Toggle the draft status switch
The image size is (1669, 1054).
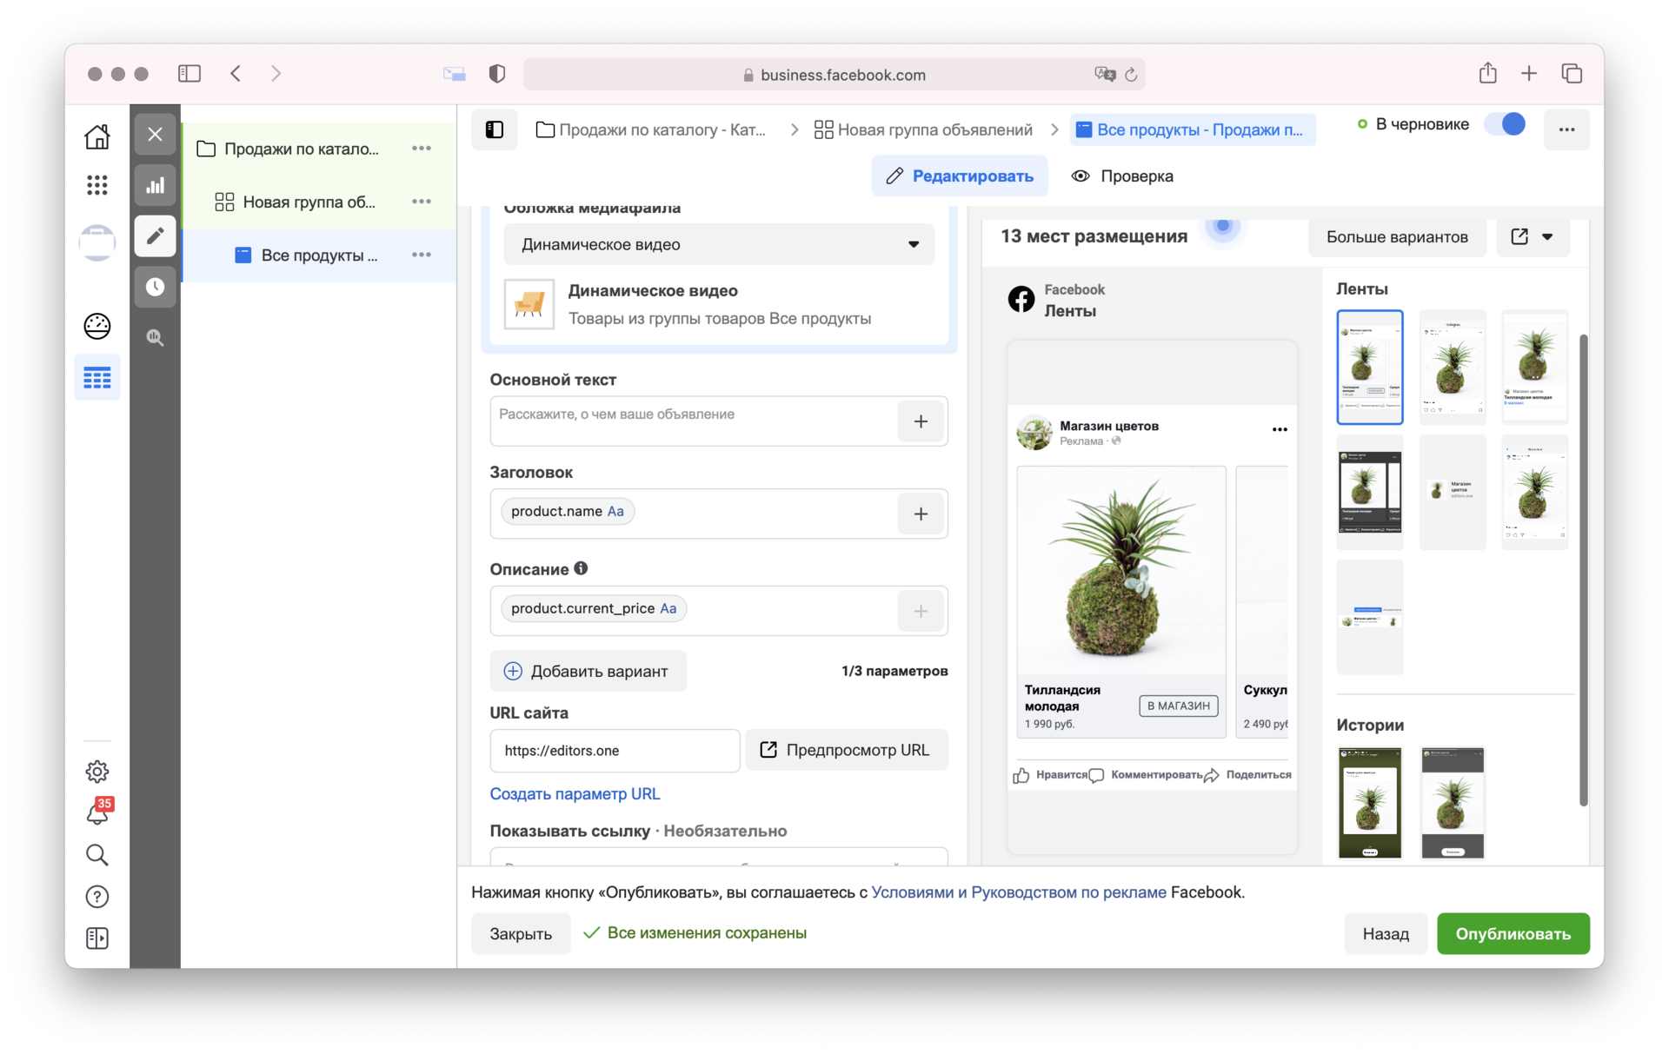pos(1506,124)
